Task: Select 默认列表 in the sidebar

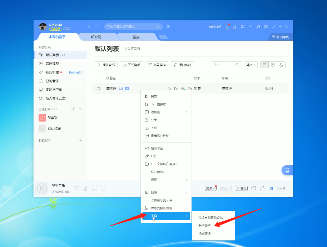Action: coord(60,55)
